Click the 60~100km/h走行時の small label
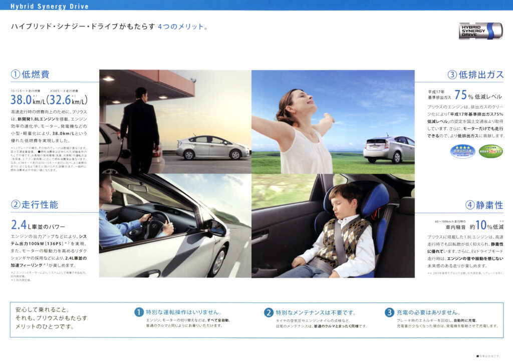The width and height of the screenshot is (513, 363). click(x=450, y=221)
